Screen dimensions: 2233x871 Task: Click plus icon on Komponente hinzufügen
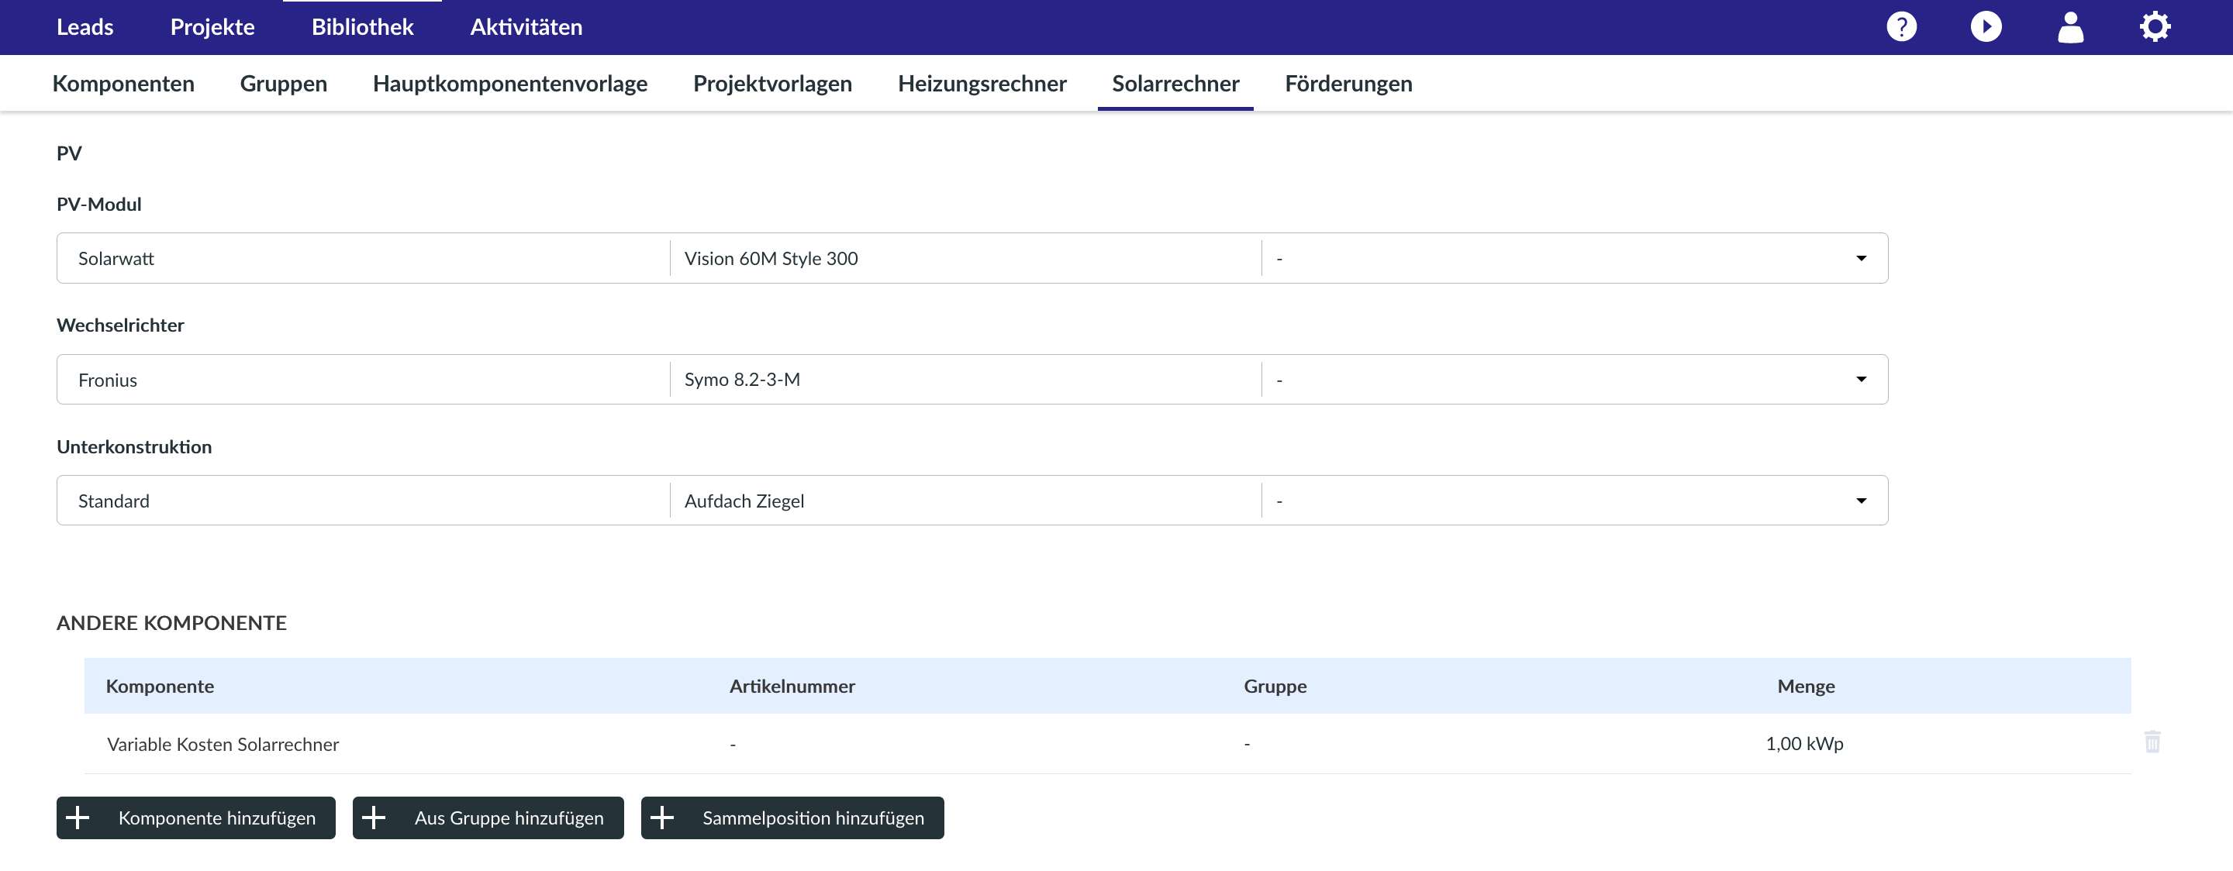(78, 818)
